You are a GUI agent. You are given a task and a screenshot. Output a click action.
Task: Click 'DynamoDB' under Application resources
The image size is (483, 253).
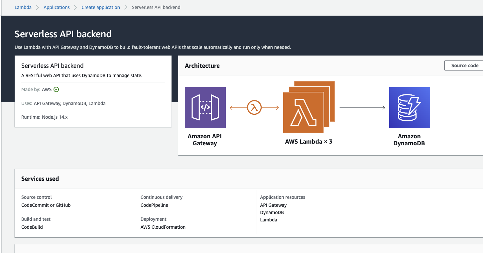272,212
